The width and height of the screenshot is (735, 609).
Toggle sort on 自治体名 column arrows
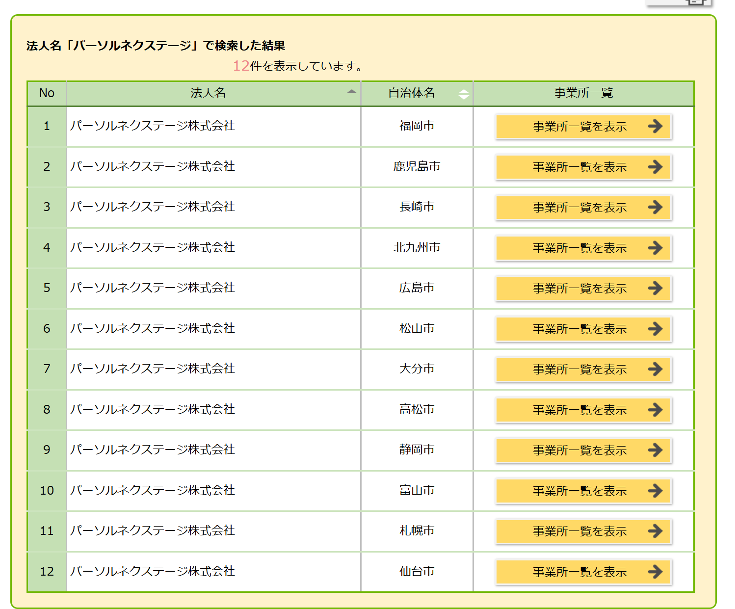(464, 94)
